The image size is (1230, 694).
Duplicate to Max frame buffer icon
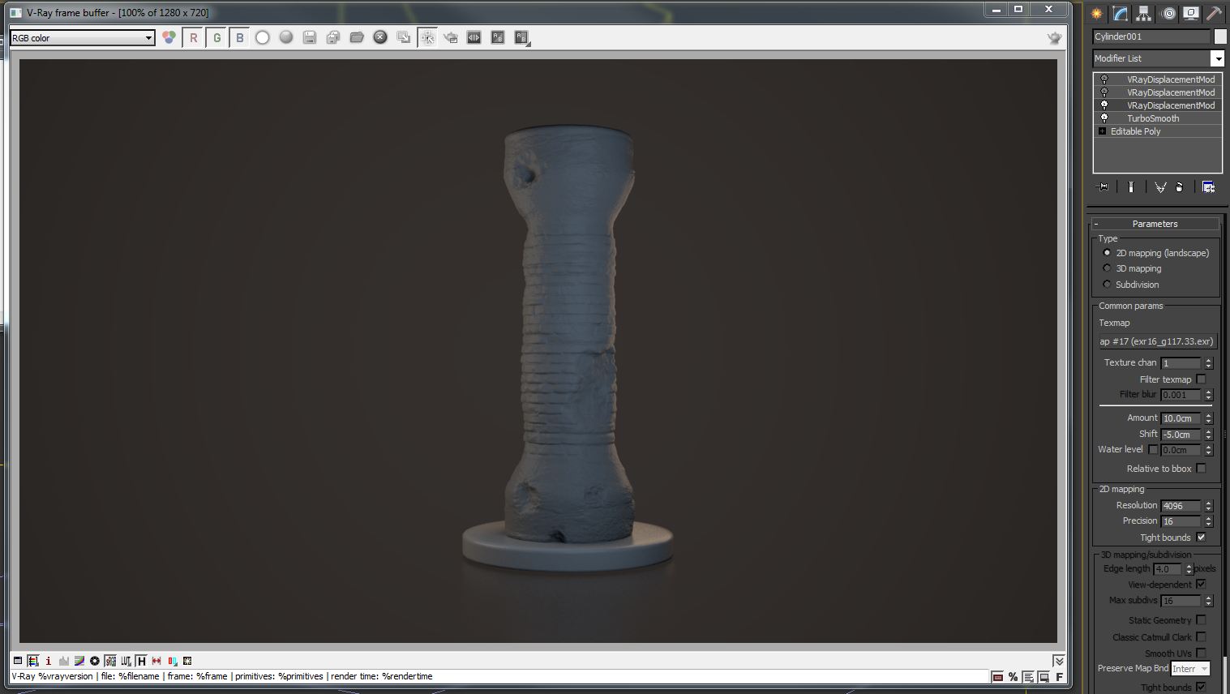coord(403,37)
